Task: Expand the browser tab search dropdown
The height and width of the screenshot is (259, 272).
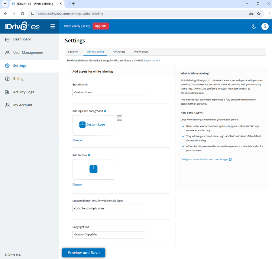Action: (x=5, y=3)
